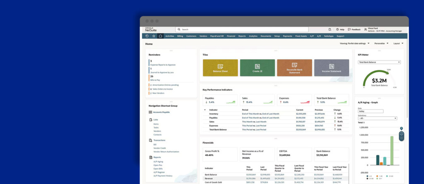The width and height of the screenshot is (424, 184).
Task: Click the Transactions section icon
Action: (x=151, y=140)
